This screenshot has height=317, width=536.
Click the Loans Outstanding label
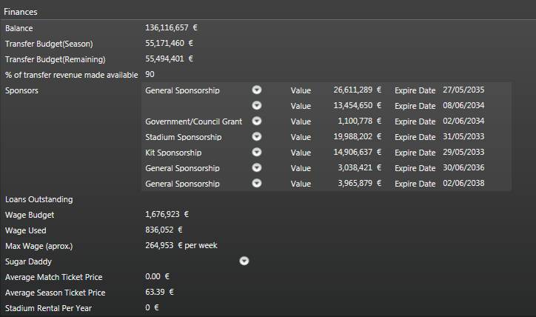[39, 199]
